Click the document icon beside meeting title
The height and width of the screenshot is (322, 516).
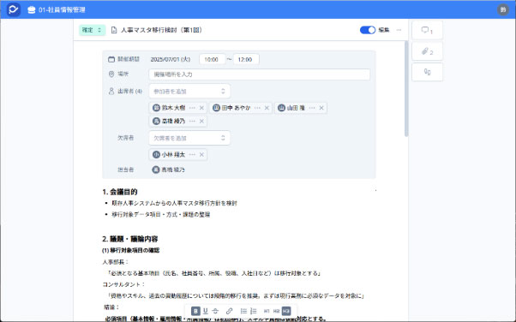coord(114,30)
